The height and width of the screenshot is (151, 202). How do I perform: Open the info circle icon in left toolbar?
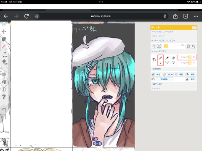pyautogui.click(x=4, y=89)
